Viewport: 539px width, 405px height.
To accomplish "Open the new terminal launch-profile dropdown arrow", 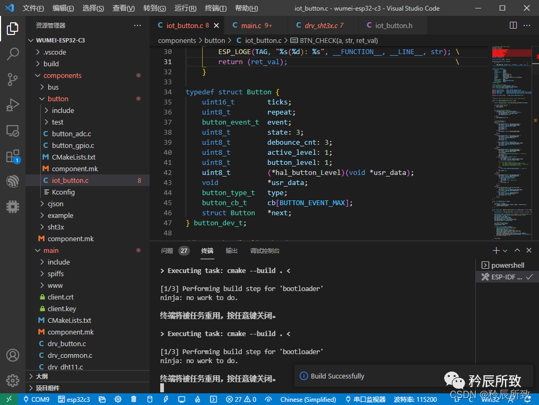I will pyautogui.click(x=505, y=251).
